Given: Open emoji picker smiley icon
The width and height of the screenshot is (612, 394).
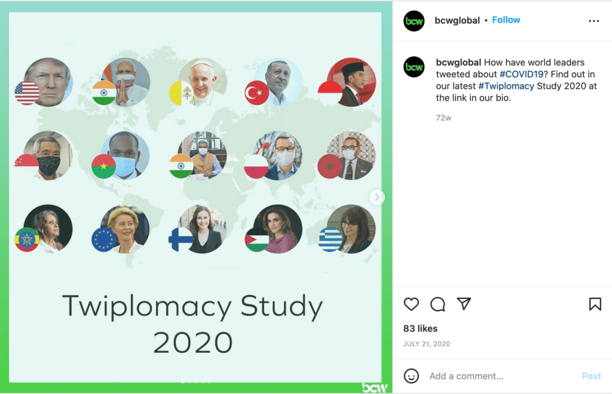Looking at the screenshot, I should (411, 376).
